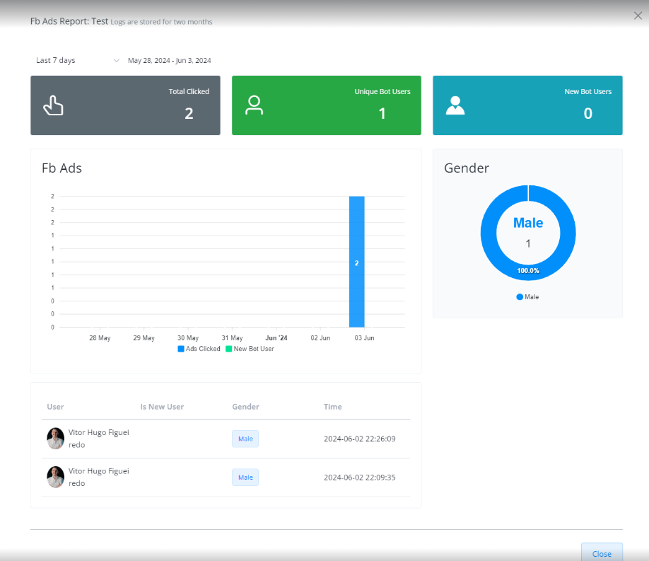Toggle the New Bot User legend item
Image resolution: width=649 pixels, height=561 pixels.
coord(250,349)
